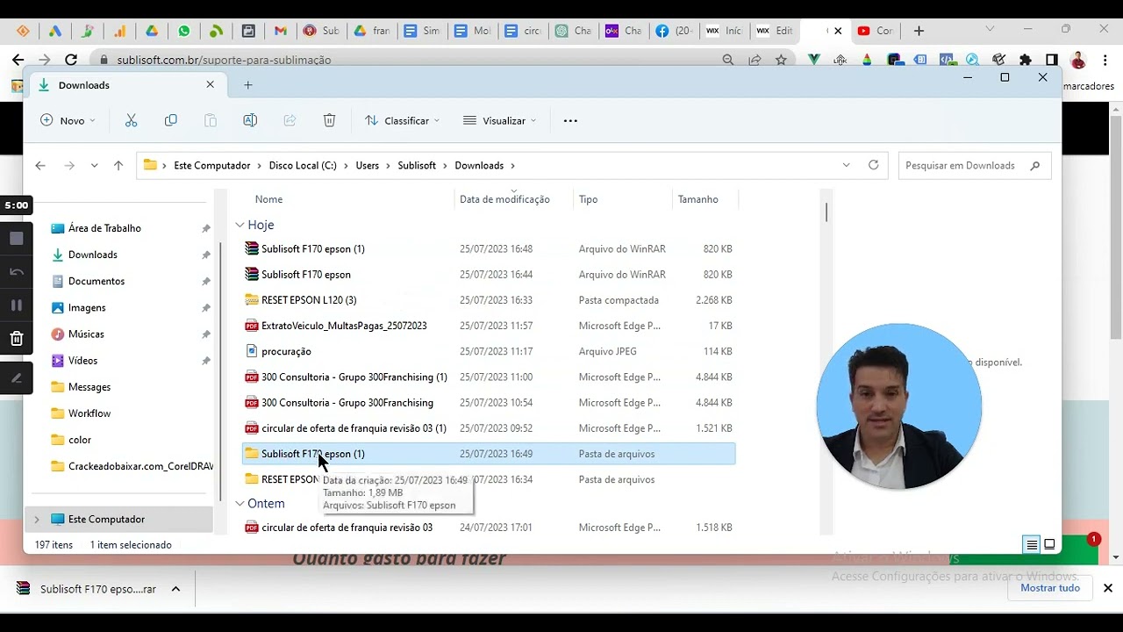Image resolution: width=1123 pixels, height=632 pixels.
Task: Click 'Disco Local (C:)' in the breadcrumb
Action: point(303,165)
